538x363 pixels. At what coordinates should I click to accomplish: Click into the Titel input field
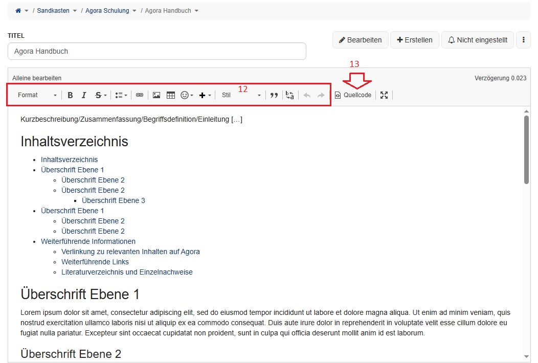click(x=156, y=51)
